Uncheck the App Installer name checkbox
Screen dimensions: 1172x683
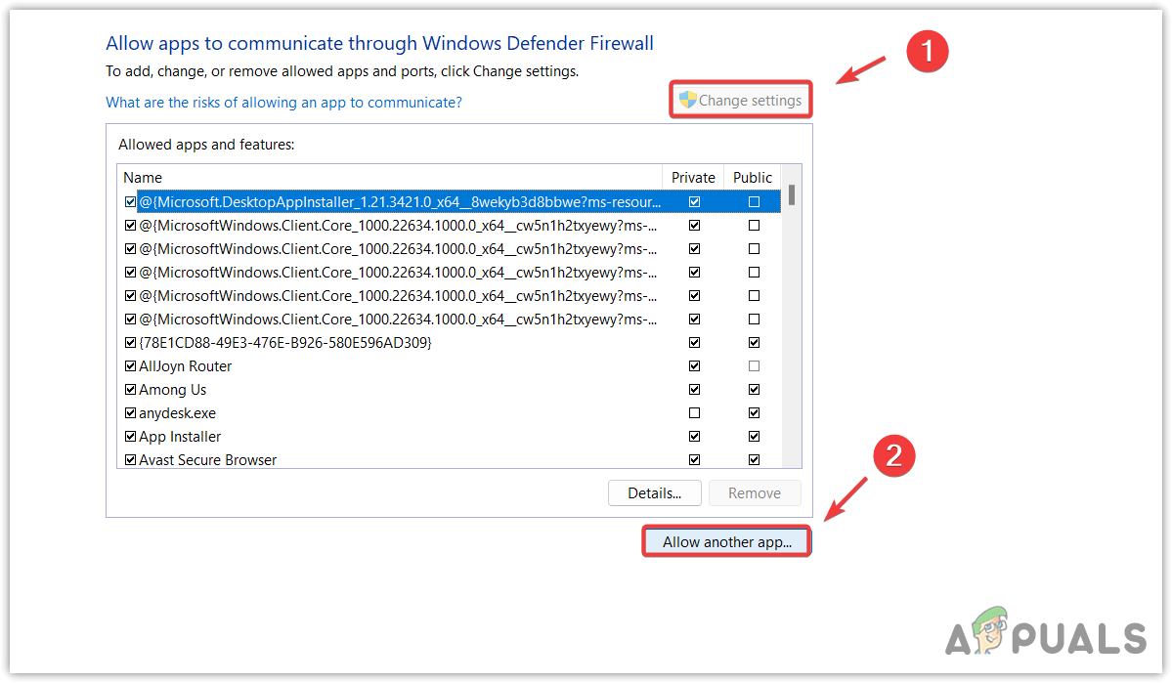click(131, 437)
